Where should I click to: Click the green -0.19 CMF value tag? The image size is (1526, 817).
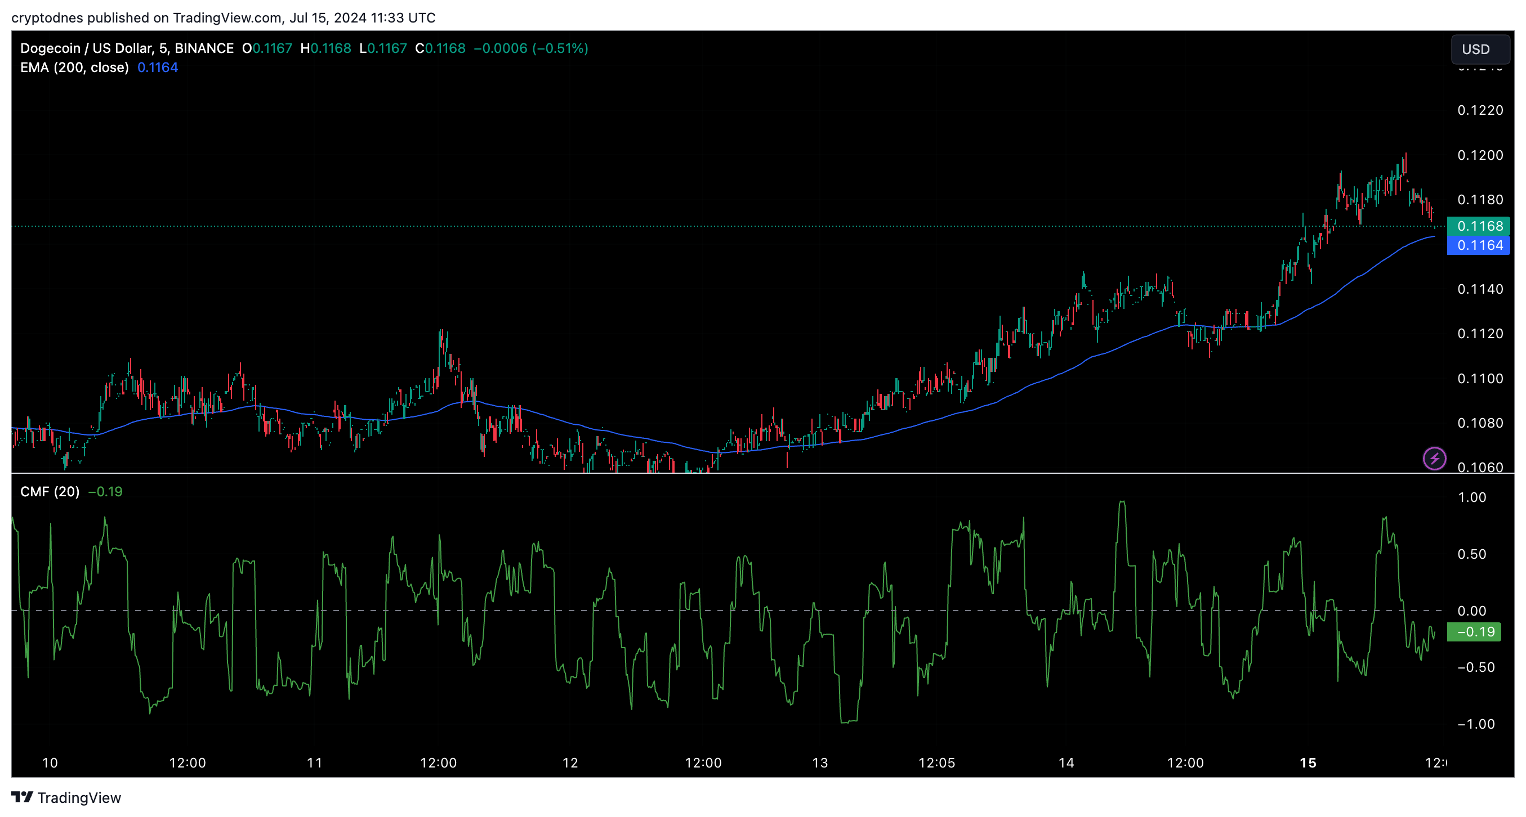(1474, 632)
